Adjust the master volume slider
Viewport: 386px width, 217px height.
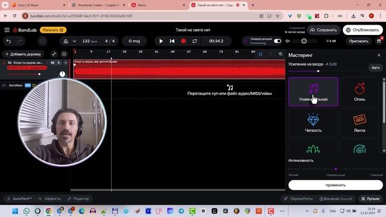[x=304, y=41]
